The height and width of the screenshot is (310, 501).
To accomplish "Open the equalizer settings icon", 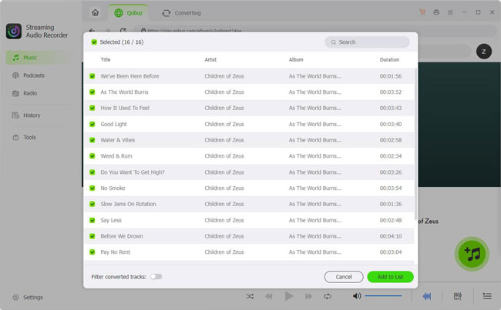I will pyautogui.click(x=458, y=296).
